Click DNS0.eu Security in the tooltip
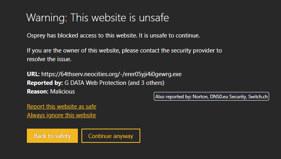This screenshot has width=281, height=159. pos(228,97)
